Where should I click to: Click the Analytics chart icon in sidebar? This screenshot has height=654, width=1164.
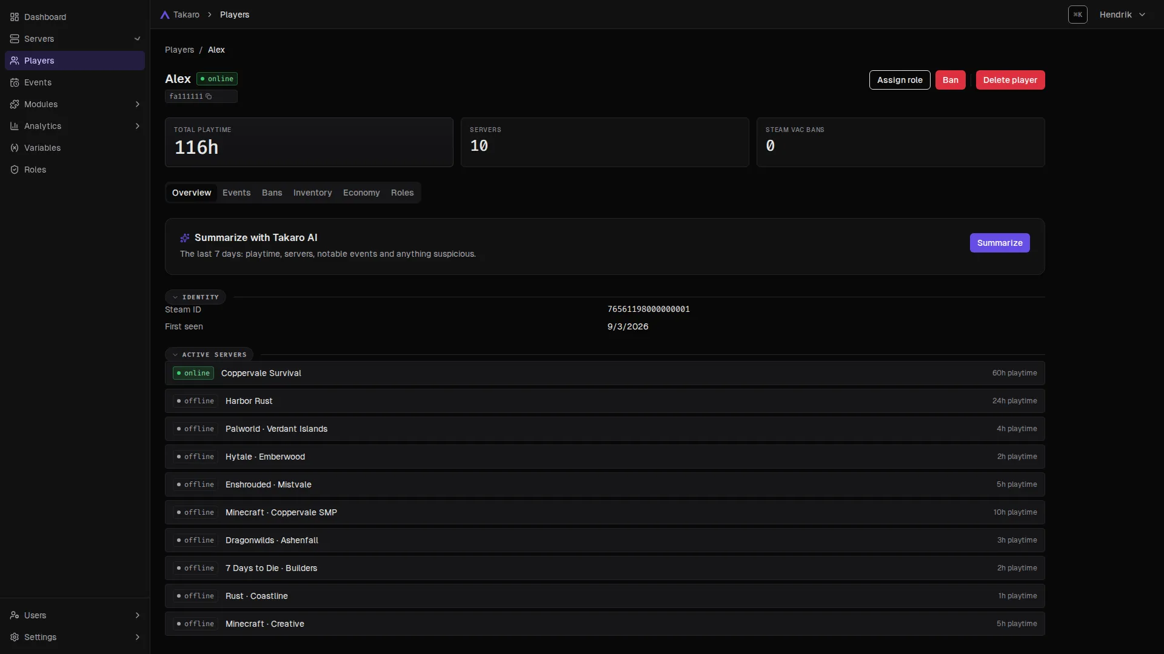pos(15,126)
